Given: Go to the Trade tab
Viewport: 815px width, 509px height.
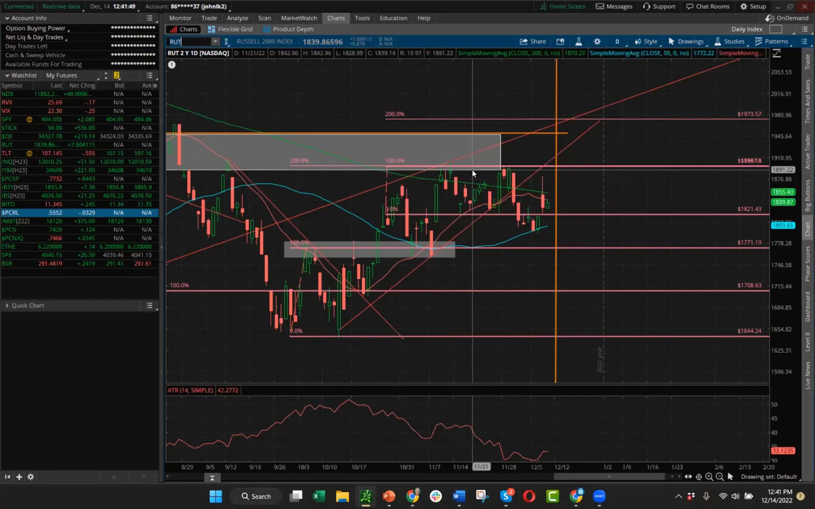Looking at the screenshot, I should 209,18.
